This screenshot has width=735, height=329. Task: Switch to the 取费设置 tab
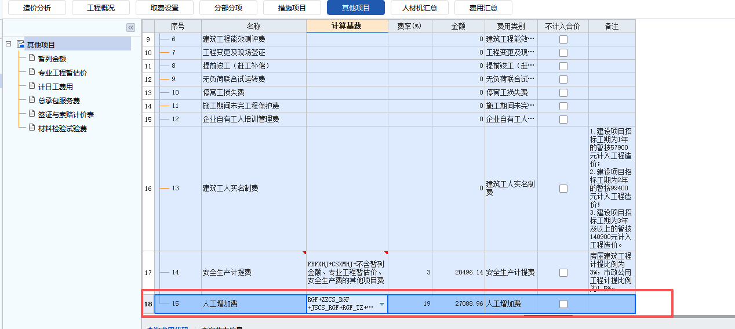click(x=165, y=8)
